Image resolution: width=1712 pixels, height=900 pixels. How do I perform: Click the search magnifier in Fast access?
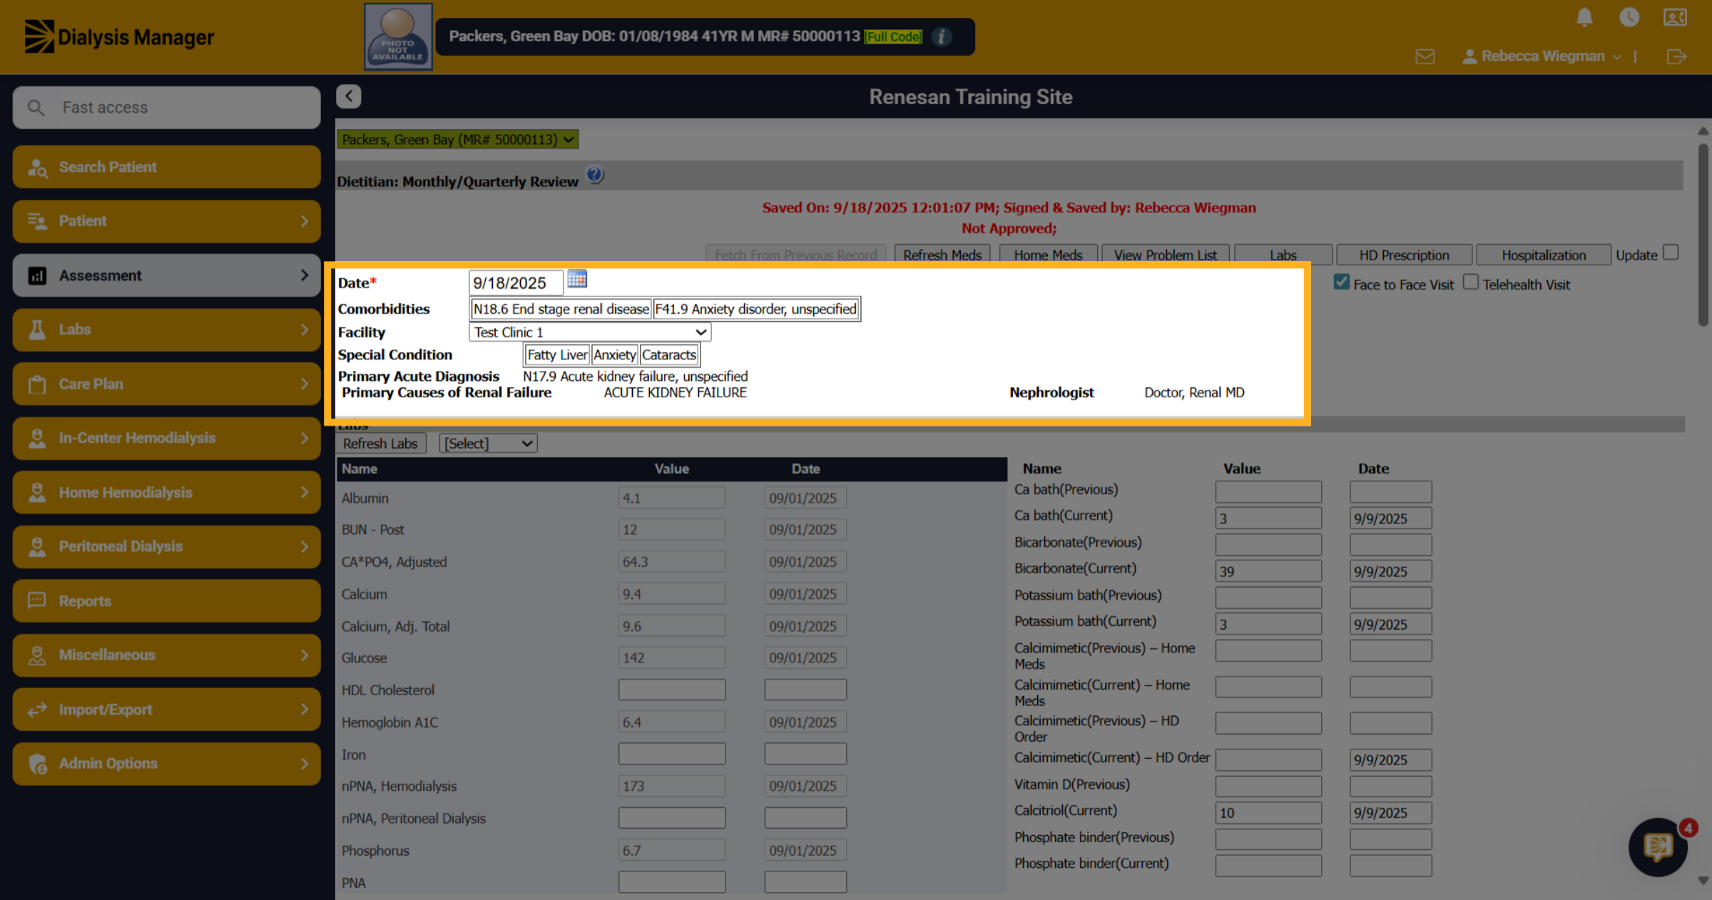click(x=36, y=108)
